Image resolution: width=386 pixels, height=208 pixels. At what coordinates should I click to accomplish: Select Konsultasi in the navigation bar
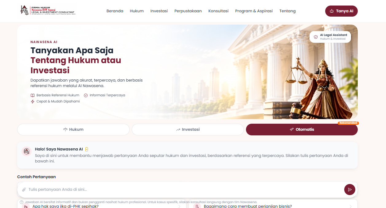point(218,11)
